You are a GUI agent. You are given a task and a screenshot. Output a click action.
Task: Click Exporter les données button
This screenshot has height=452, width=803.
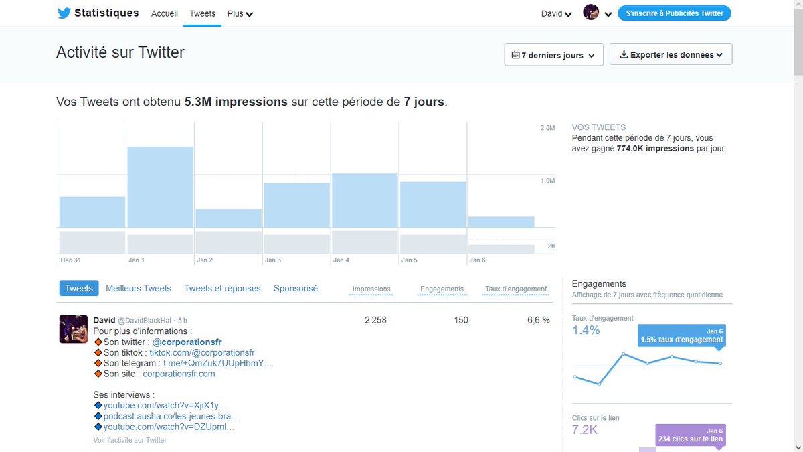(671, 54)
